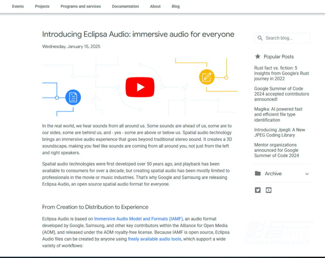Click the Popular Posts heading
This screenshot has width=325, height=258.
[x=279, y=57]
